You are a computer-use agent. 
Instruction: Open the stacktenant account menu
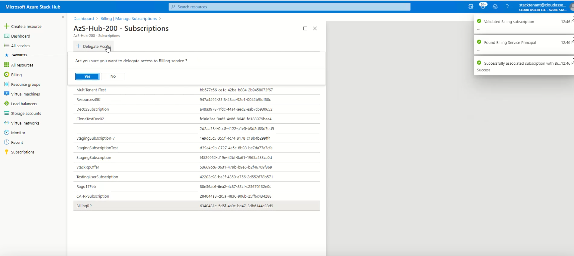pyautogui.click(x=545, y=7)
